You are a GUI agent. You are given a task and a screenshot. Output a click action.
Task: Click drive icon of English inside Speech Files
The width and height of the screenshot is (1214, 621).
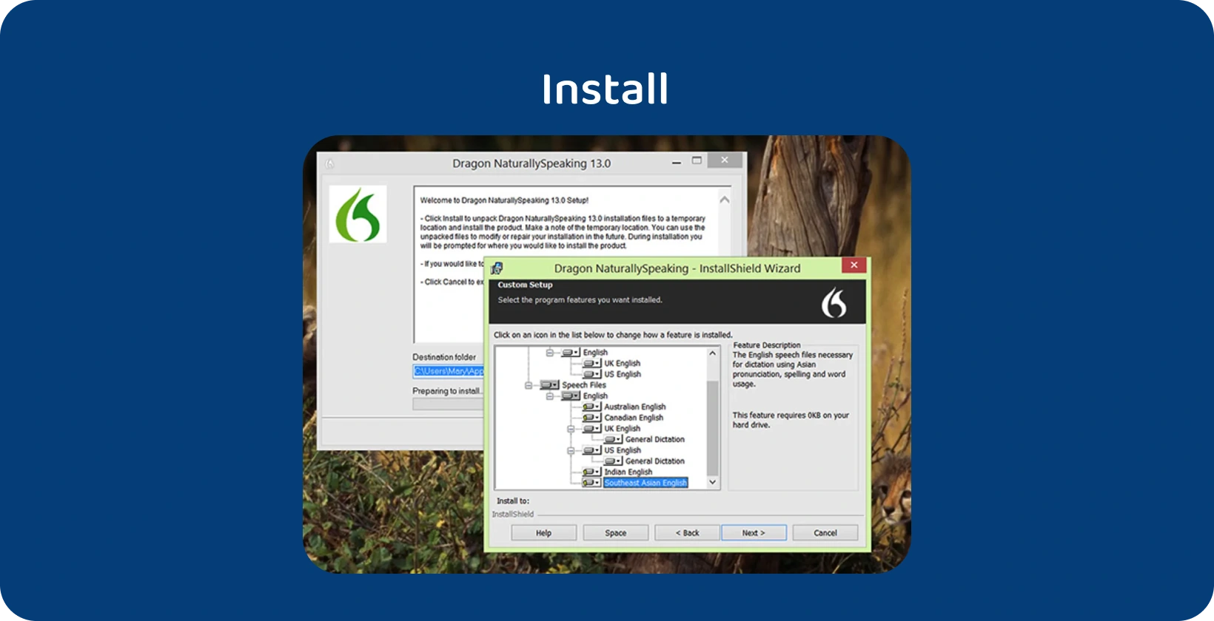click(x=571, y=396)
